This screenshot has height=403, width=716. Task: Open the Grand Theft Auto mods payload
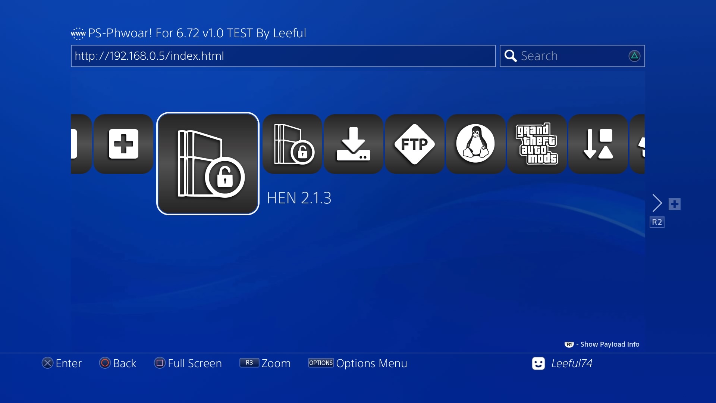(x=537, y=144)
